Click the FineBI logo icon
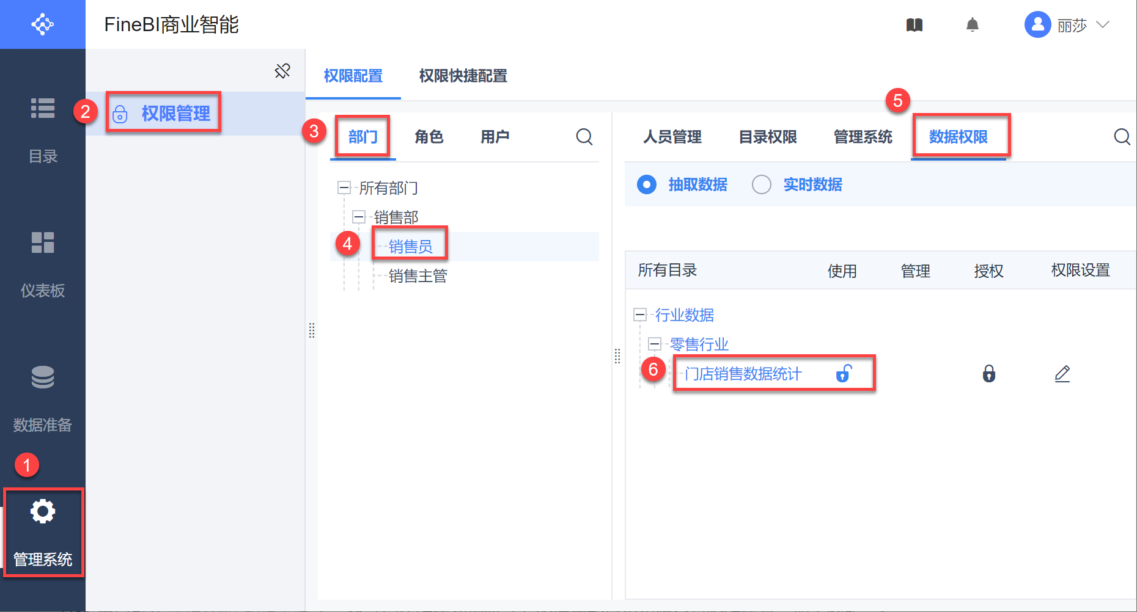Screen dimensions: 1137x612 42,24
